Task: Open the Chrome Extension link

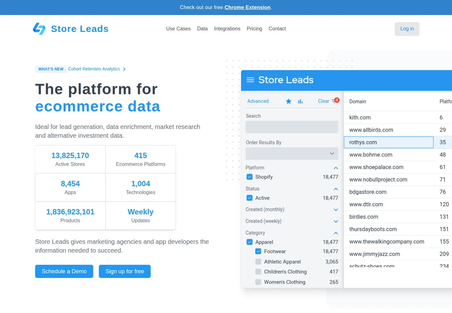Action: (247, 8)
